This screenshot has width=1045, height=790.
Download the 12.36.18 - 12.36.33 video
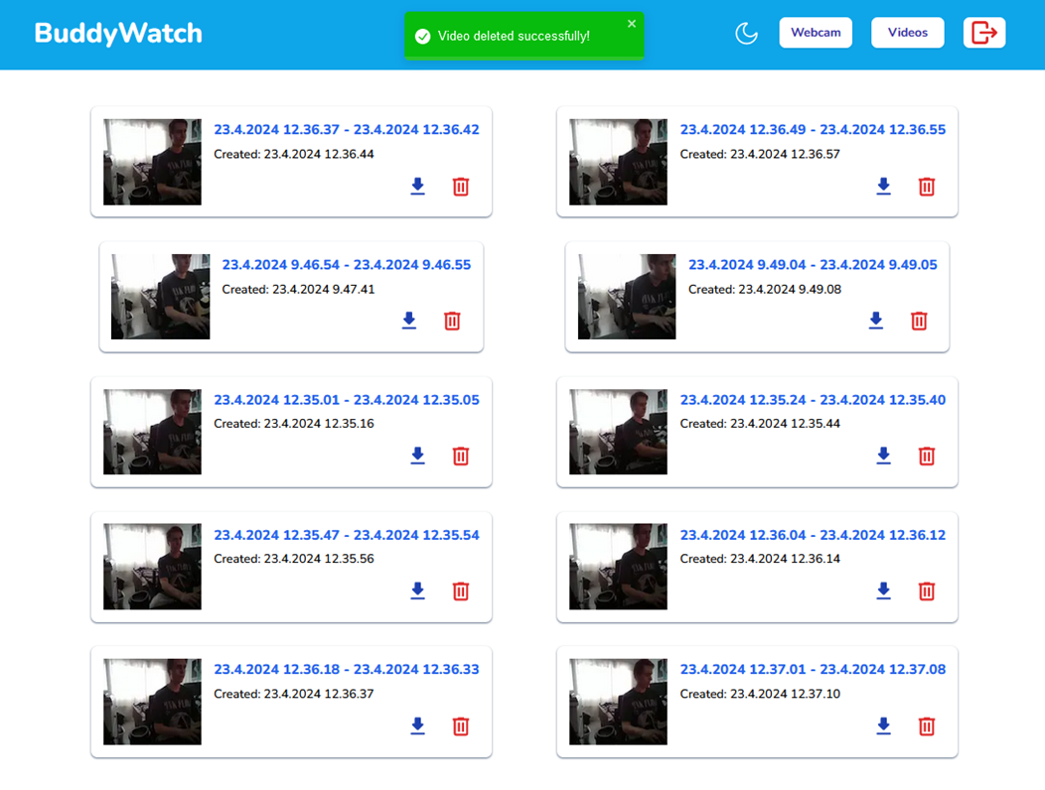click(x=418, y=726)
